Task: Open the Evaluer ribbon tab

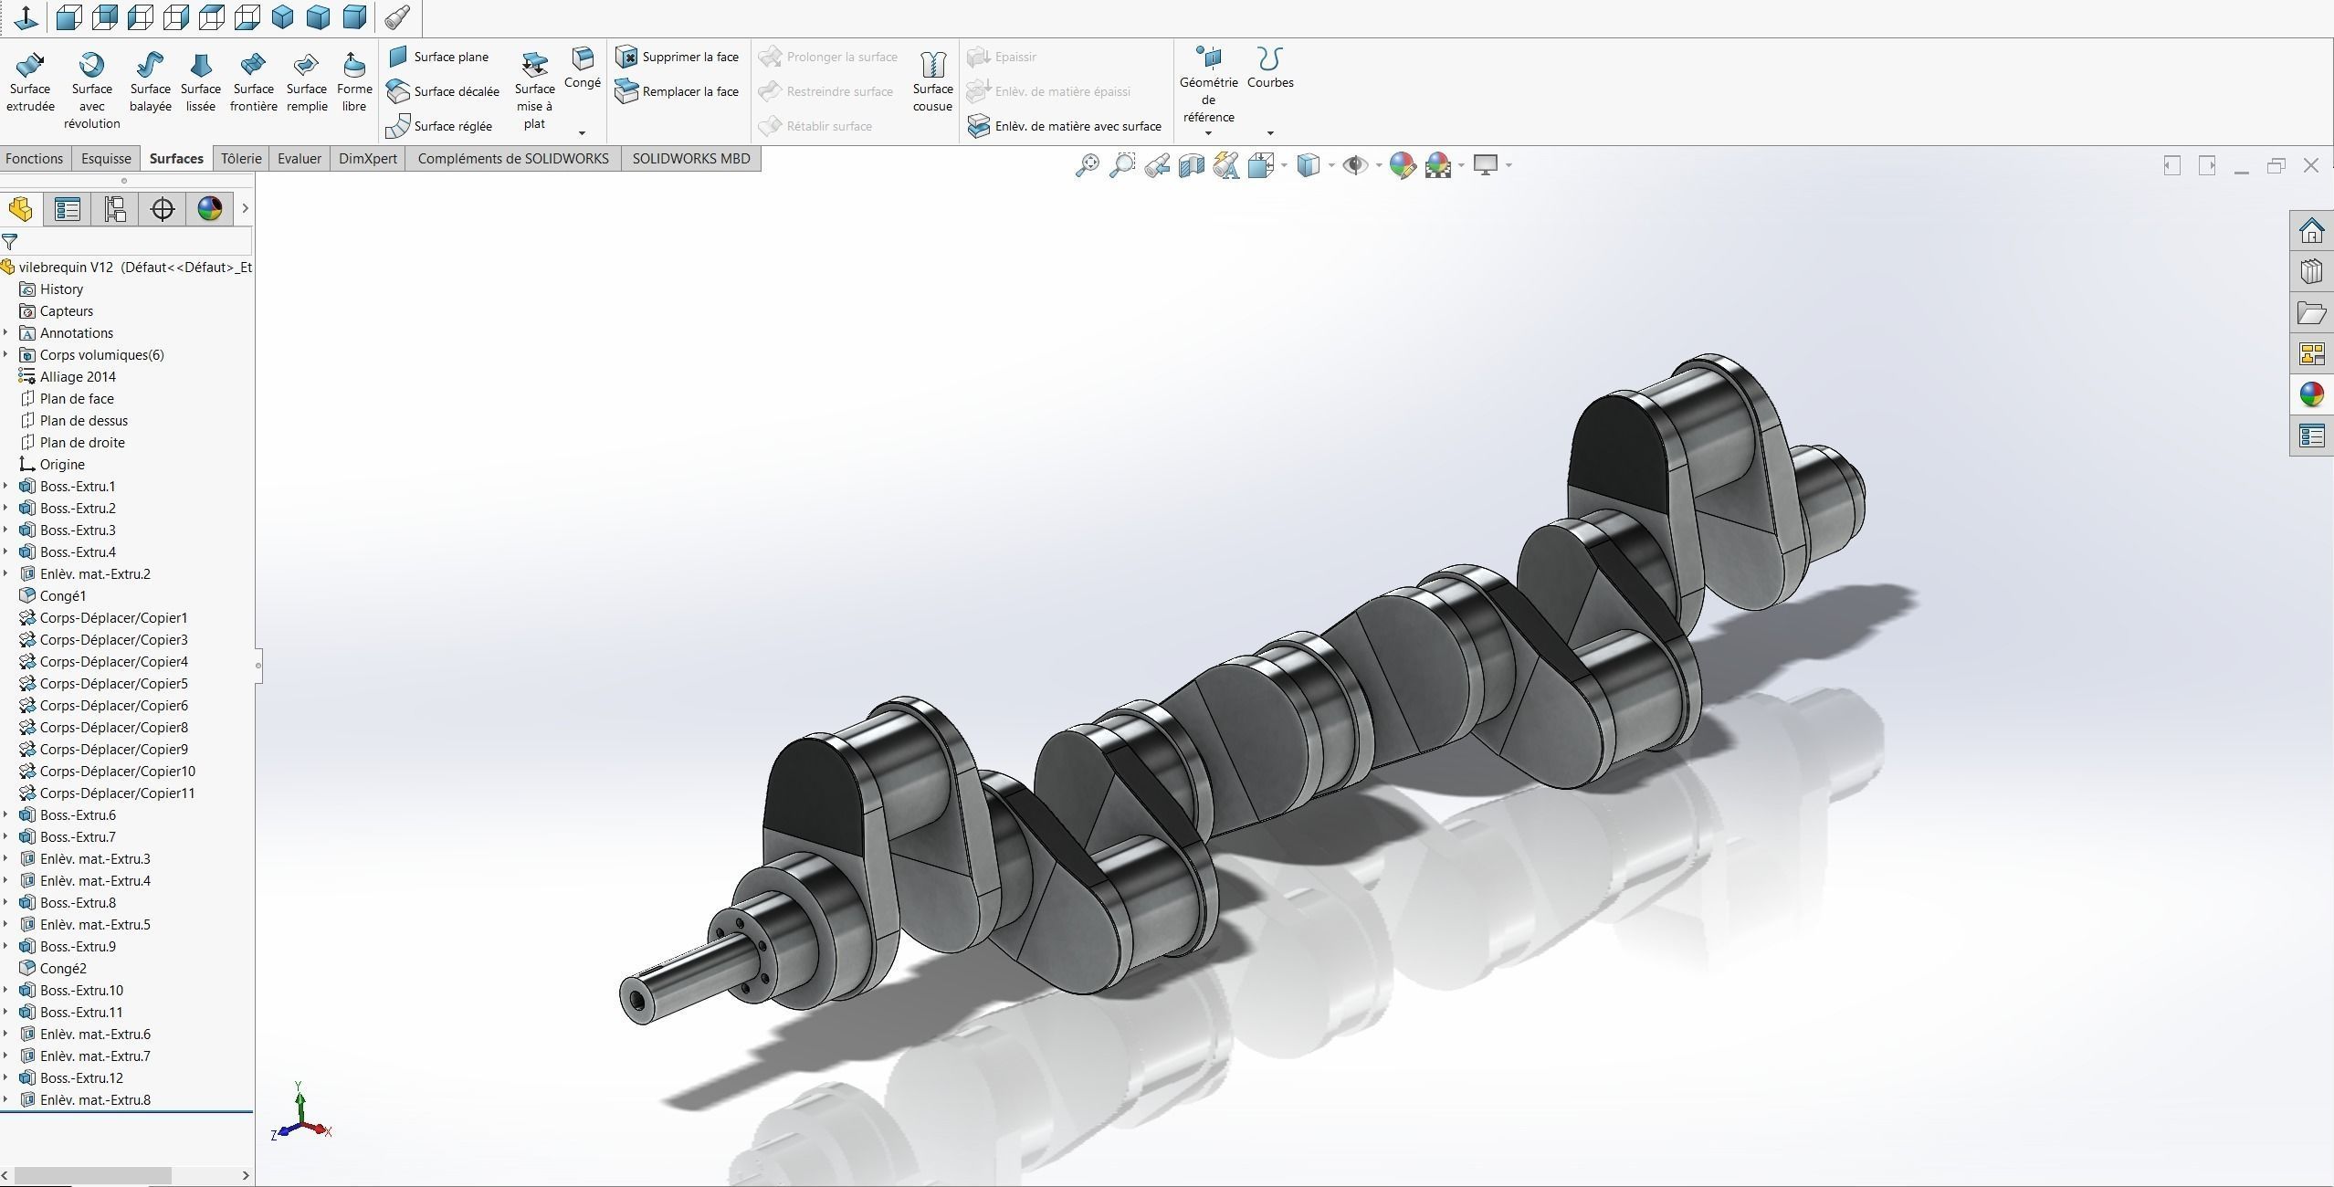Action: [x=299, y=158]
